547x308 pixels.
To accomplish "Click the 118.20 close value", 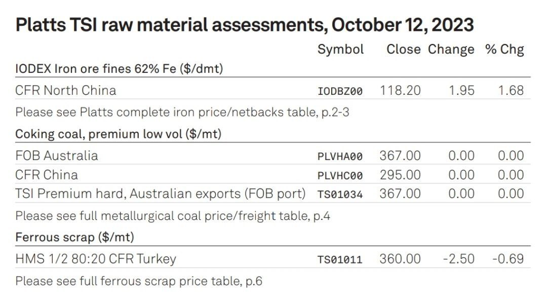I will click(x=400, y=91).
